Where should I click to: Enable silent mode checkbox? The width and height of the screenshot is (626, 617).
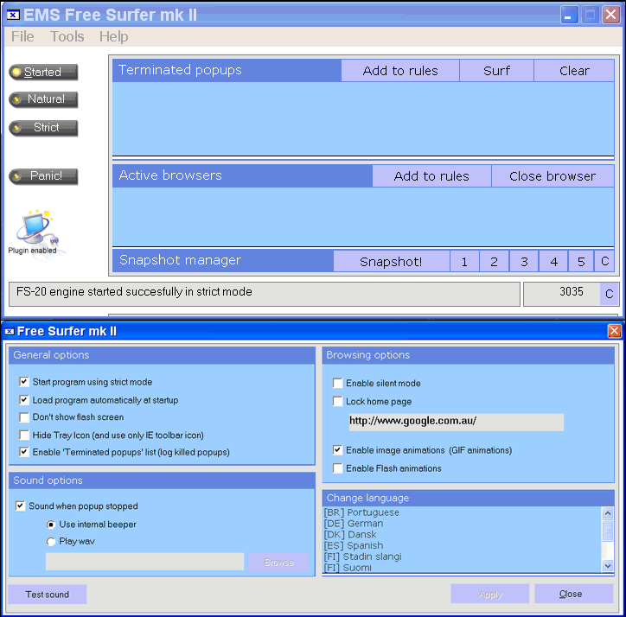338,383
